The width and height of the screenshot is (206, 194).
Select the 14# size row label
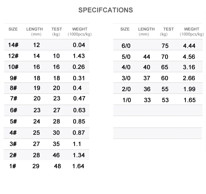coord(13,45)
